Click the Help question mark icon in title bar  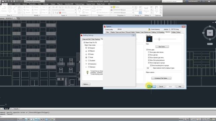(209, 1)
